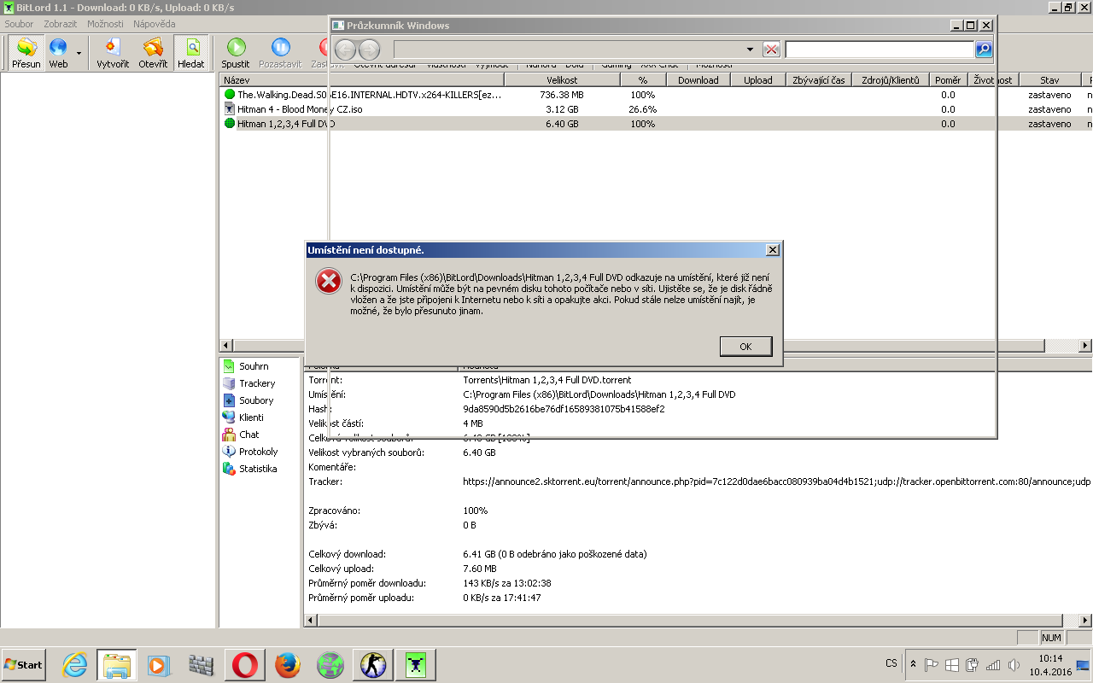Screen dimensions: 1093x683
Task: Click the red X stop icon in Průzkumník
Action: (772, 50)
